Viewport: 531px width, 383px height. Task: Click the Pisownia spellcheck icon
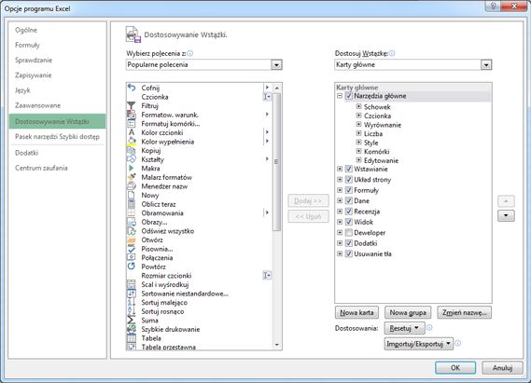(132, 249)
